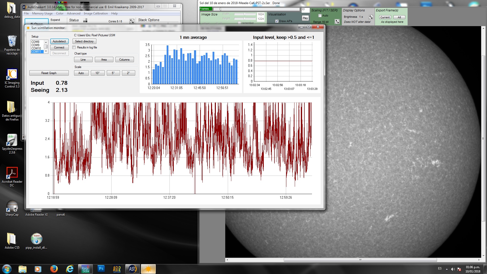Open AutoStakkert 2 taskbar icon

pyautogui.click(x=117, y=269)
